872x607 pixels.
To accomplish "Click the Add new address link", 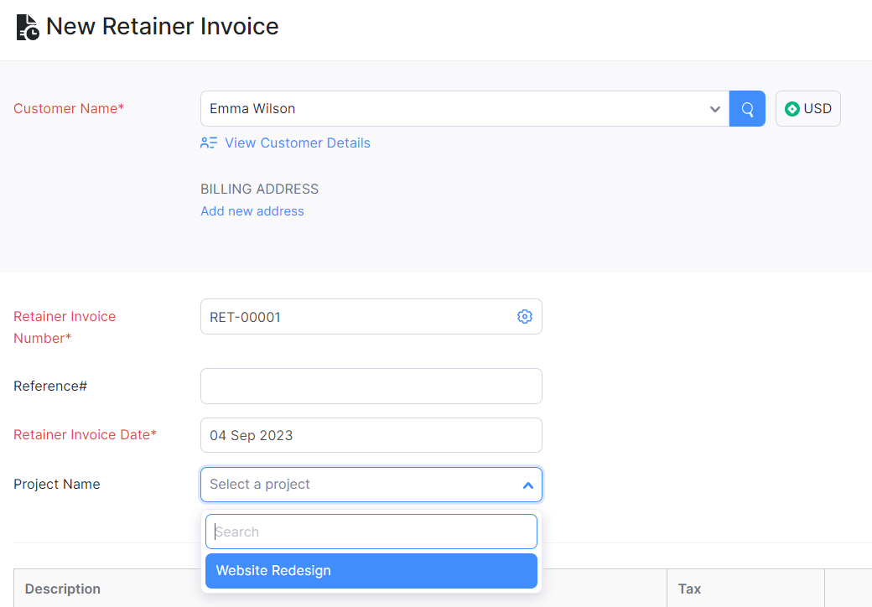I will click(x=252, y=211).
